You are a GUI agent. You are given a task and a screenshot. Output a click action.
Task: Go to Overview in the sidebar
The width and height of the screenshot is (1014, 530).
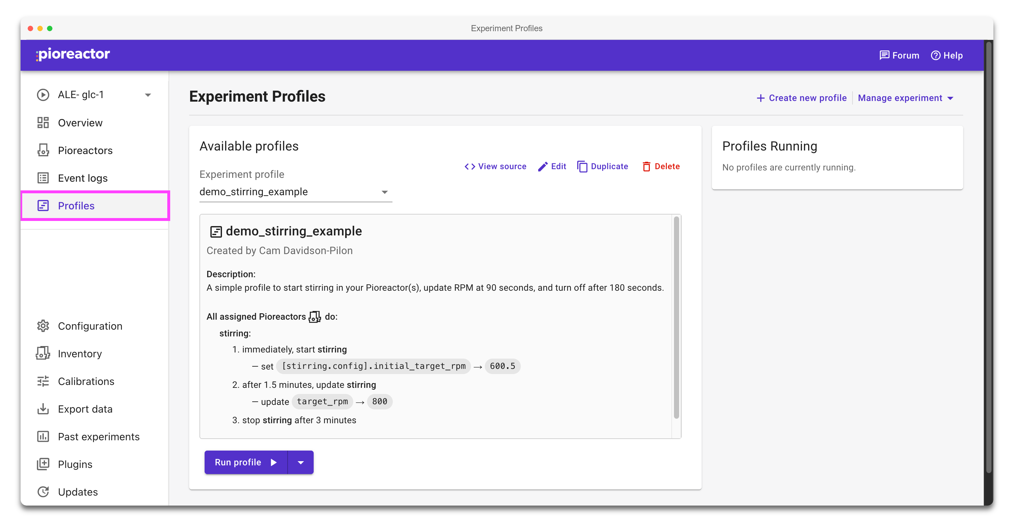tap(80, 123)
